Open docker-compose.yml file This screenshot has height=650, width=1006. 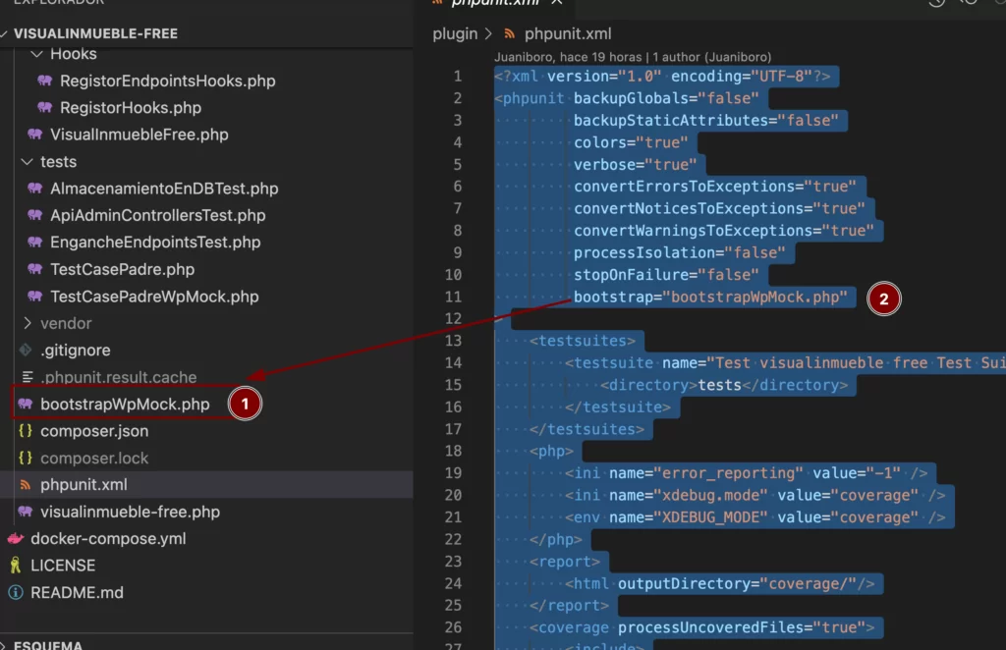(x=108, y=538)
